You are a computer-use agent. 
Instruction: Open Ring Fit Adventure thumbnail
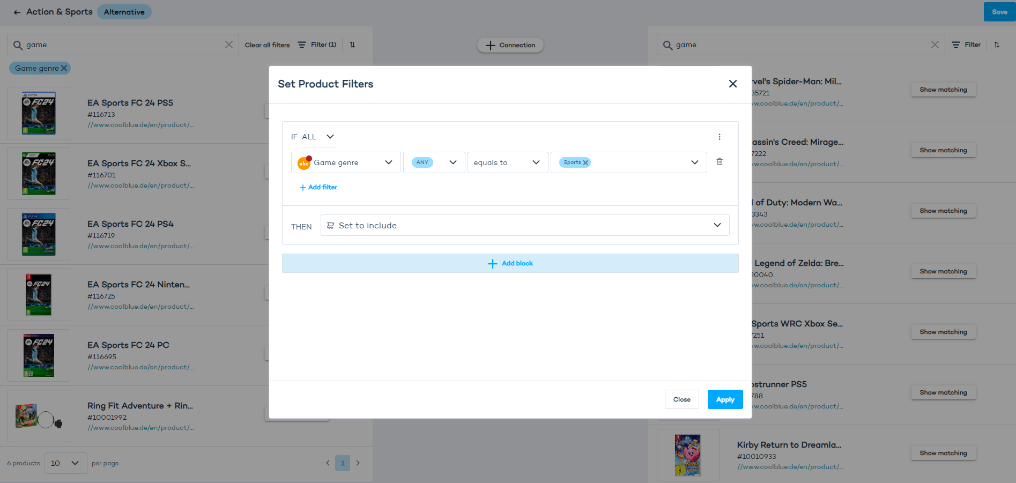pyautogui.click(x=39, y=416)
